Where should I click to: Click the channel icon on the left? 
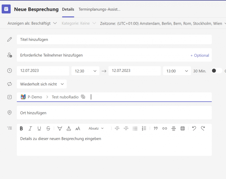[x=9, y=97]
